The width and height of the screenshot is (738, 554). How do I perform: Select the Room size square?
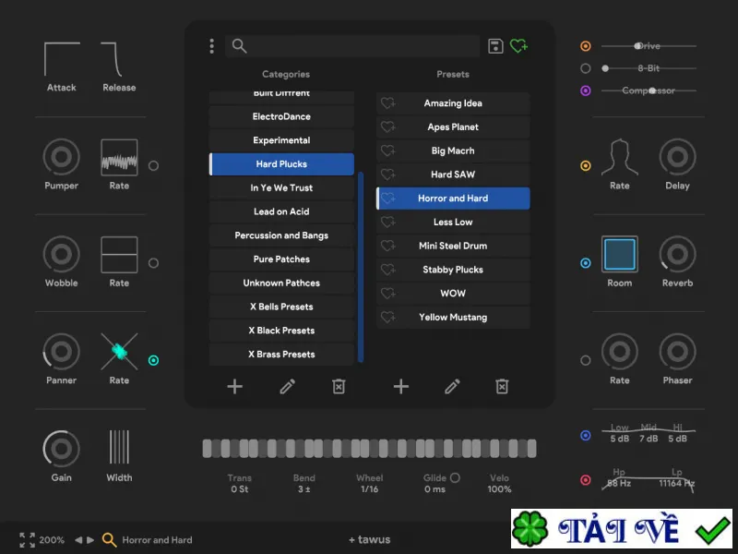(x=619, y=255)
